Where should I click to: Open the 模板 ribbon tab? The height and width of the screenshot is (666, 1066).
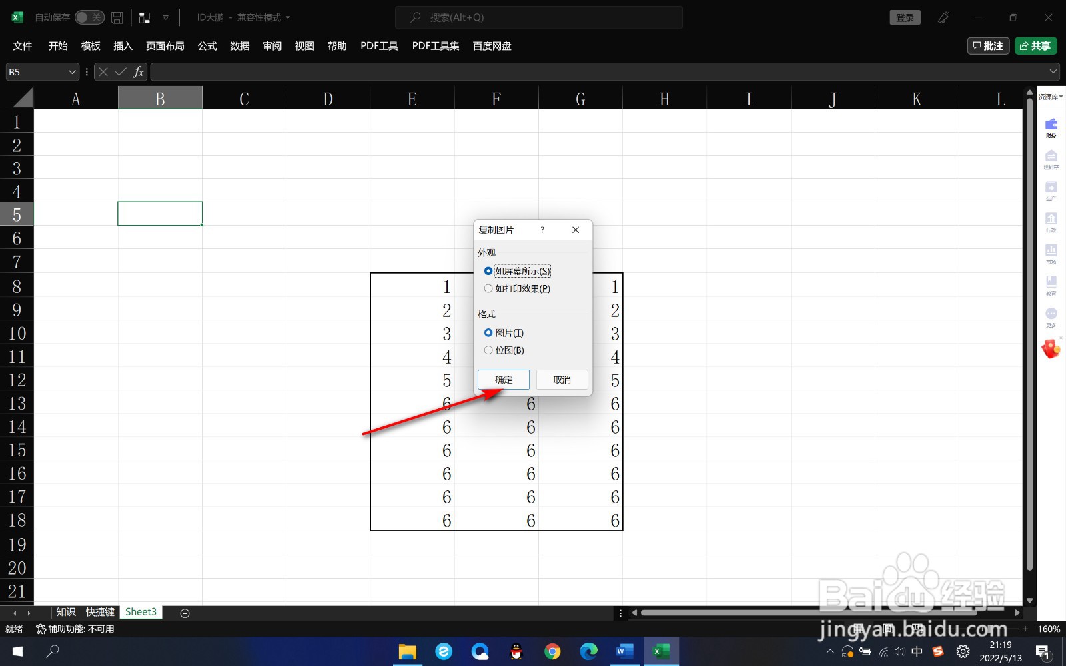pos(91,46)
